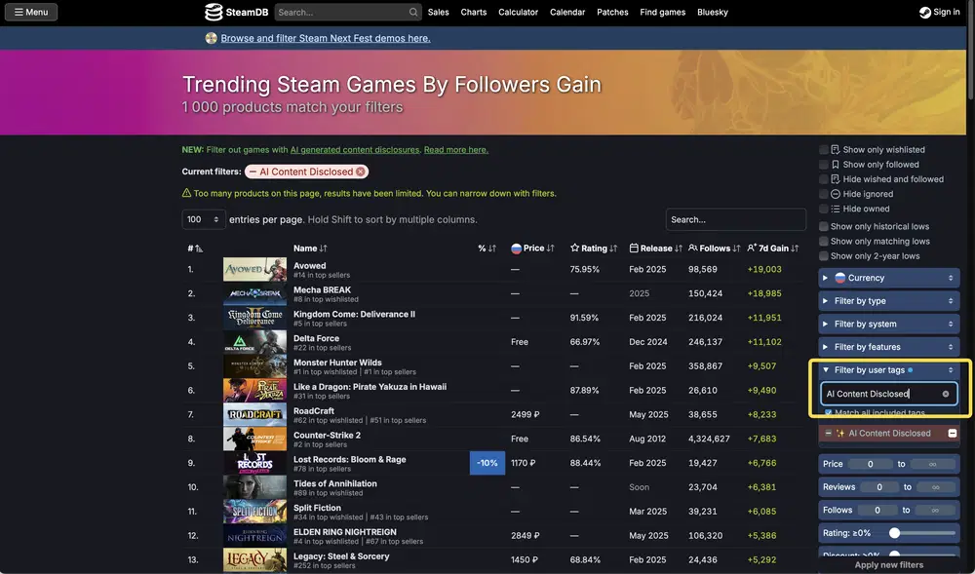The width and height of the screenshot is (975, 574).
Task: Click the search magnifier icon in header
Action: pyautogui.click(x=413, y=12)
